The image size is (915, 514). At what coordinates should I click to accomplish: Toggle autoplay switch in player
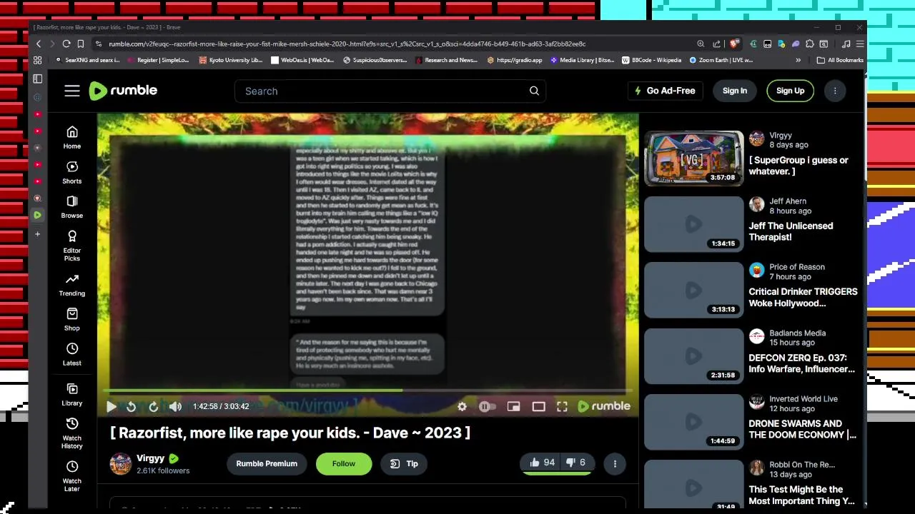[x=487, y=406]
